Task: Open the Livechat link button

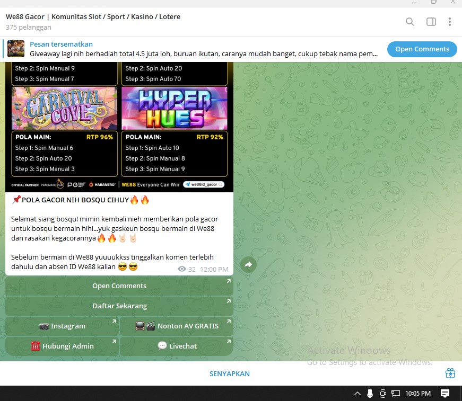Action: [176, 346]
